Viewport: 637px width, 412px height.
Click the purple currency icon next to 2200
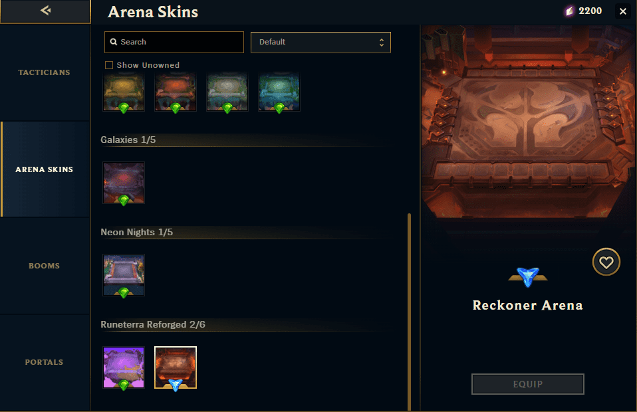[x=570, y=11]
